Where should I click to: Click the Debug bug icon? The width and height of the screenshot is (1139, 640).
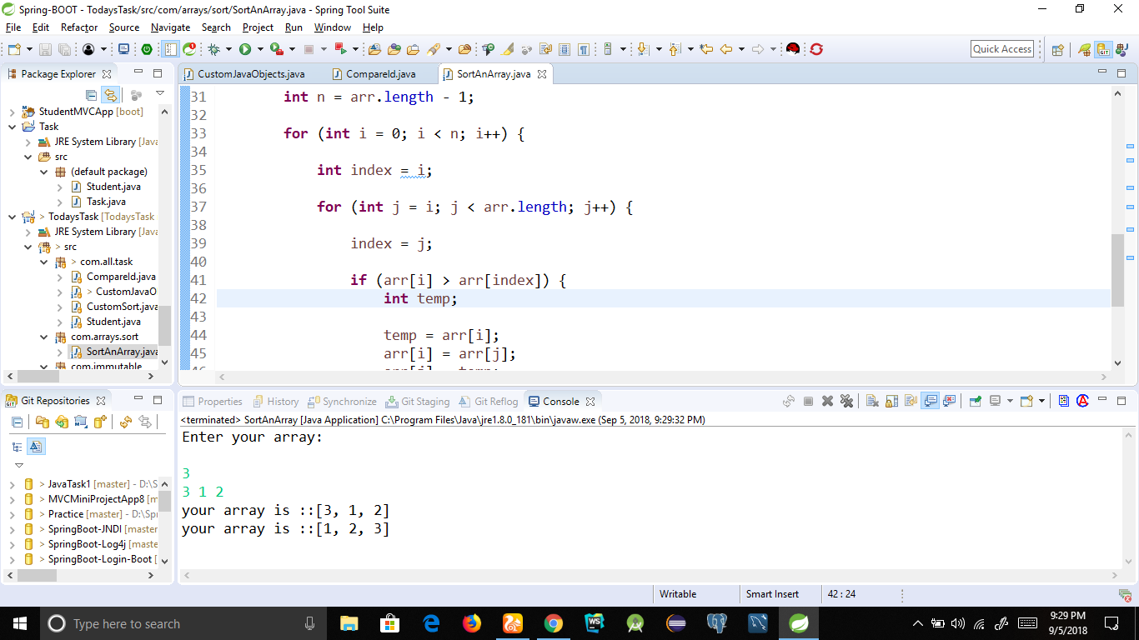point(213,50)
